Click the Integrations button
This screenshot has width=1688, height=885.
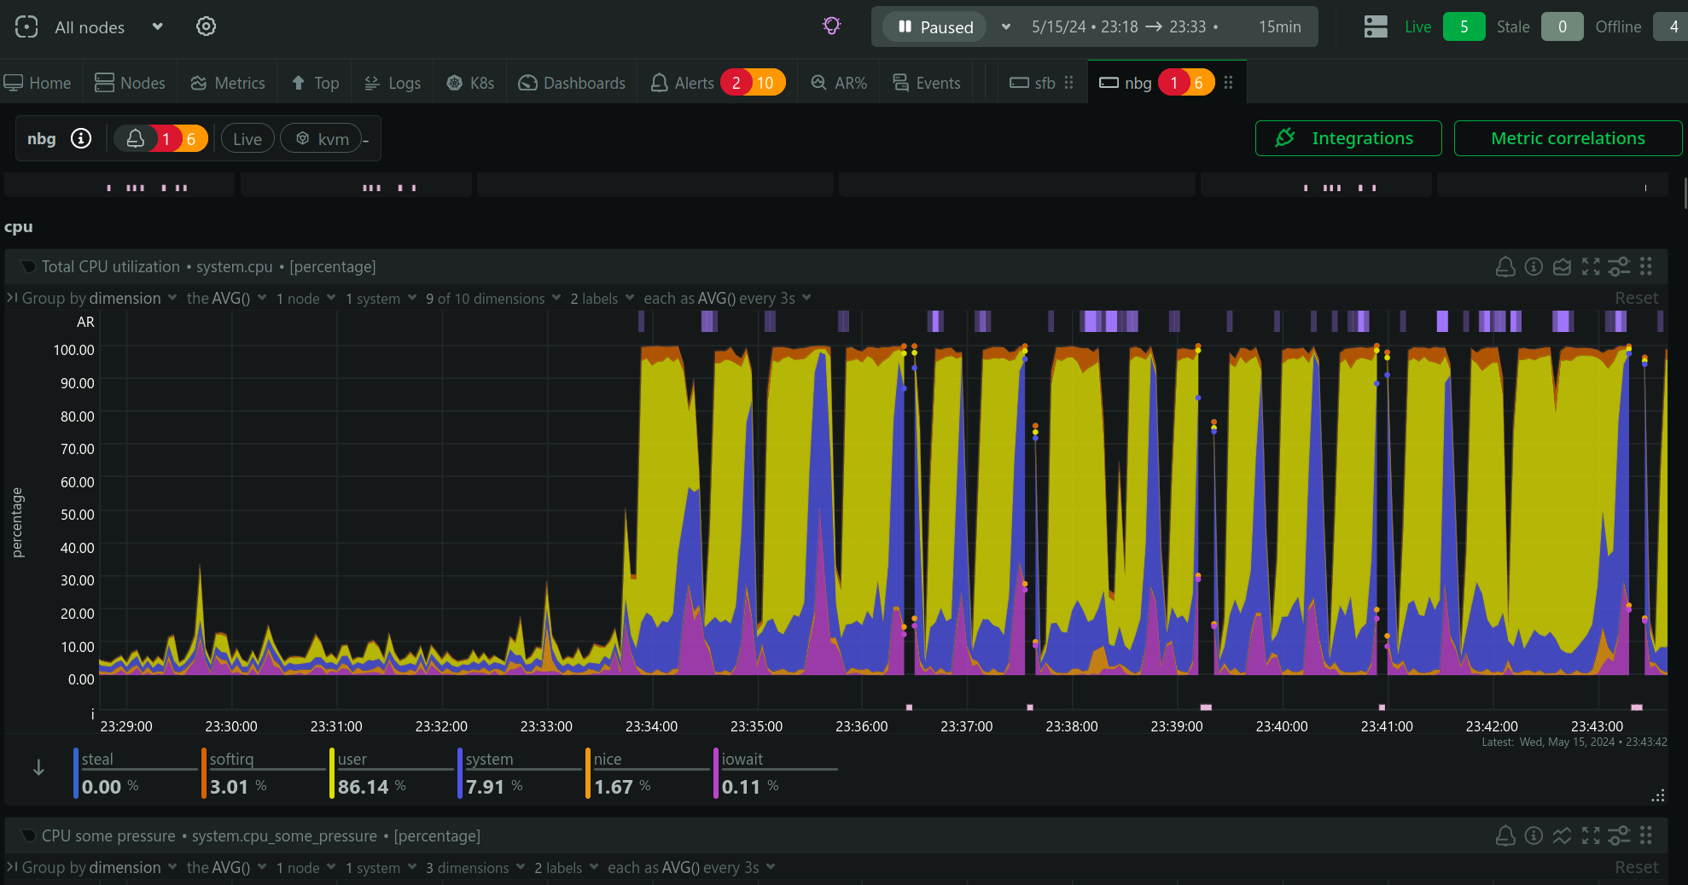(x=1348, y=138)
